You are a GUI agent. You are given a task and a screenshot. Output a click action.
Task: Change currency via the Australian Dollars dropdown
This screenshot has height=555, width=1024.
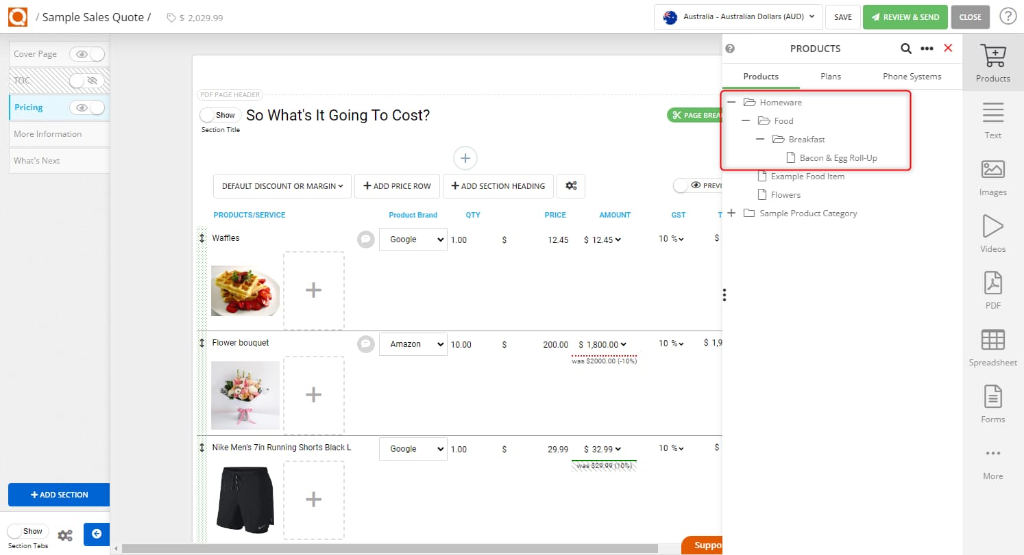click(x=738, y=17)
